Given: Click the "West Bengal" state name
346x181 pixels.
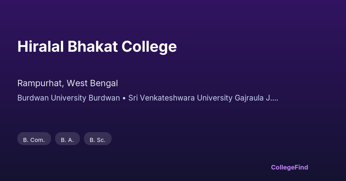Looking at the screenshot, I should click(92, 83).
